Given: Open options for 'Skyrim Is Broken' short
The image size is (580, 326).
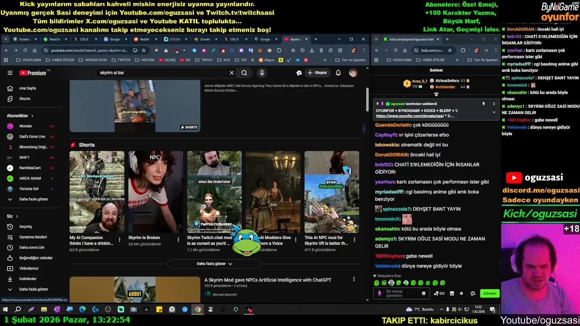Looking at the screenshot, I should click(178, 240).
